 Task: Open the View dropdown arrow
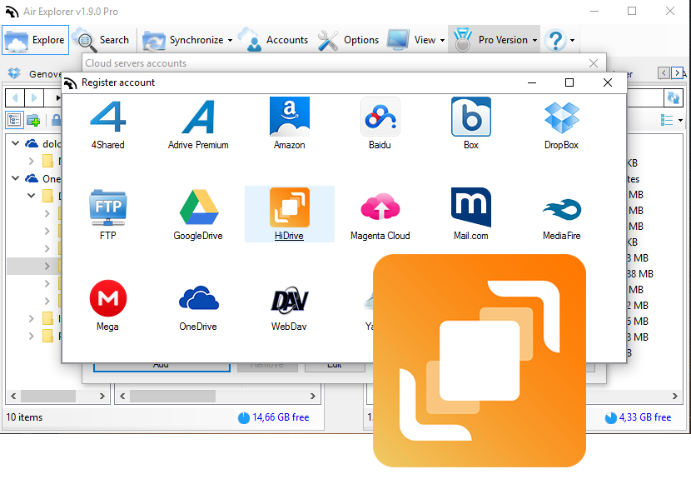tap(442, 40)
